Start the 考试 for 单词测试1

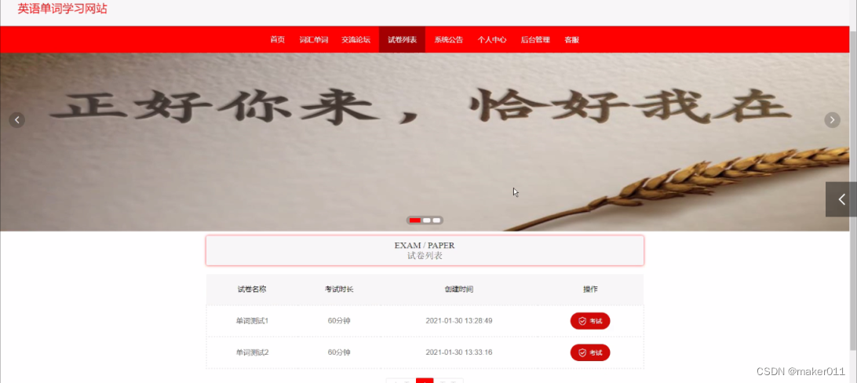point(589,321)
